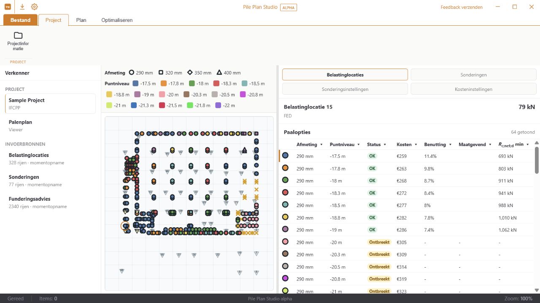This screenshot has height=303, width=540.
Task: Show the Sonderingen panel tab
Action: pos(473,74)
